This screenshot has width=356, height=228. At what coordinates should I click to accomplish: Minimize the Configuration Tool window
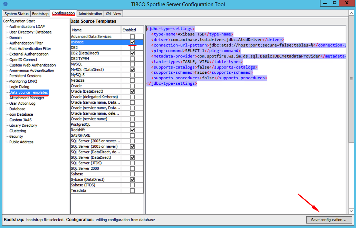[x=325, y=3]
